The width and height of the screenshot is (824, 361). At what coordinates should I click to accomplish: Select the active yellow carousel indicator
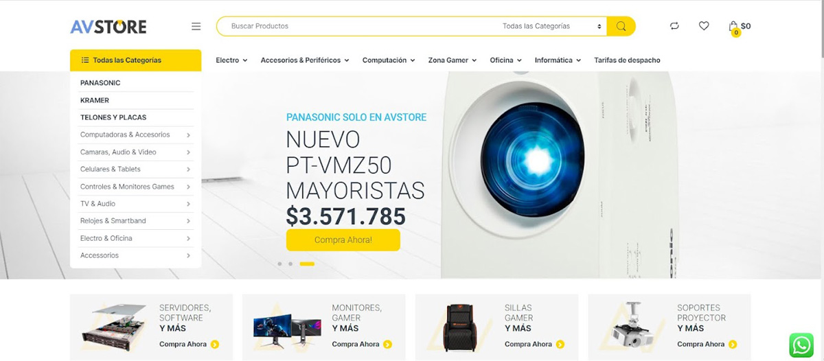(307, 264)
